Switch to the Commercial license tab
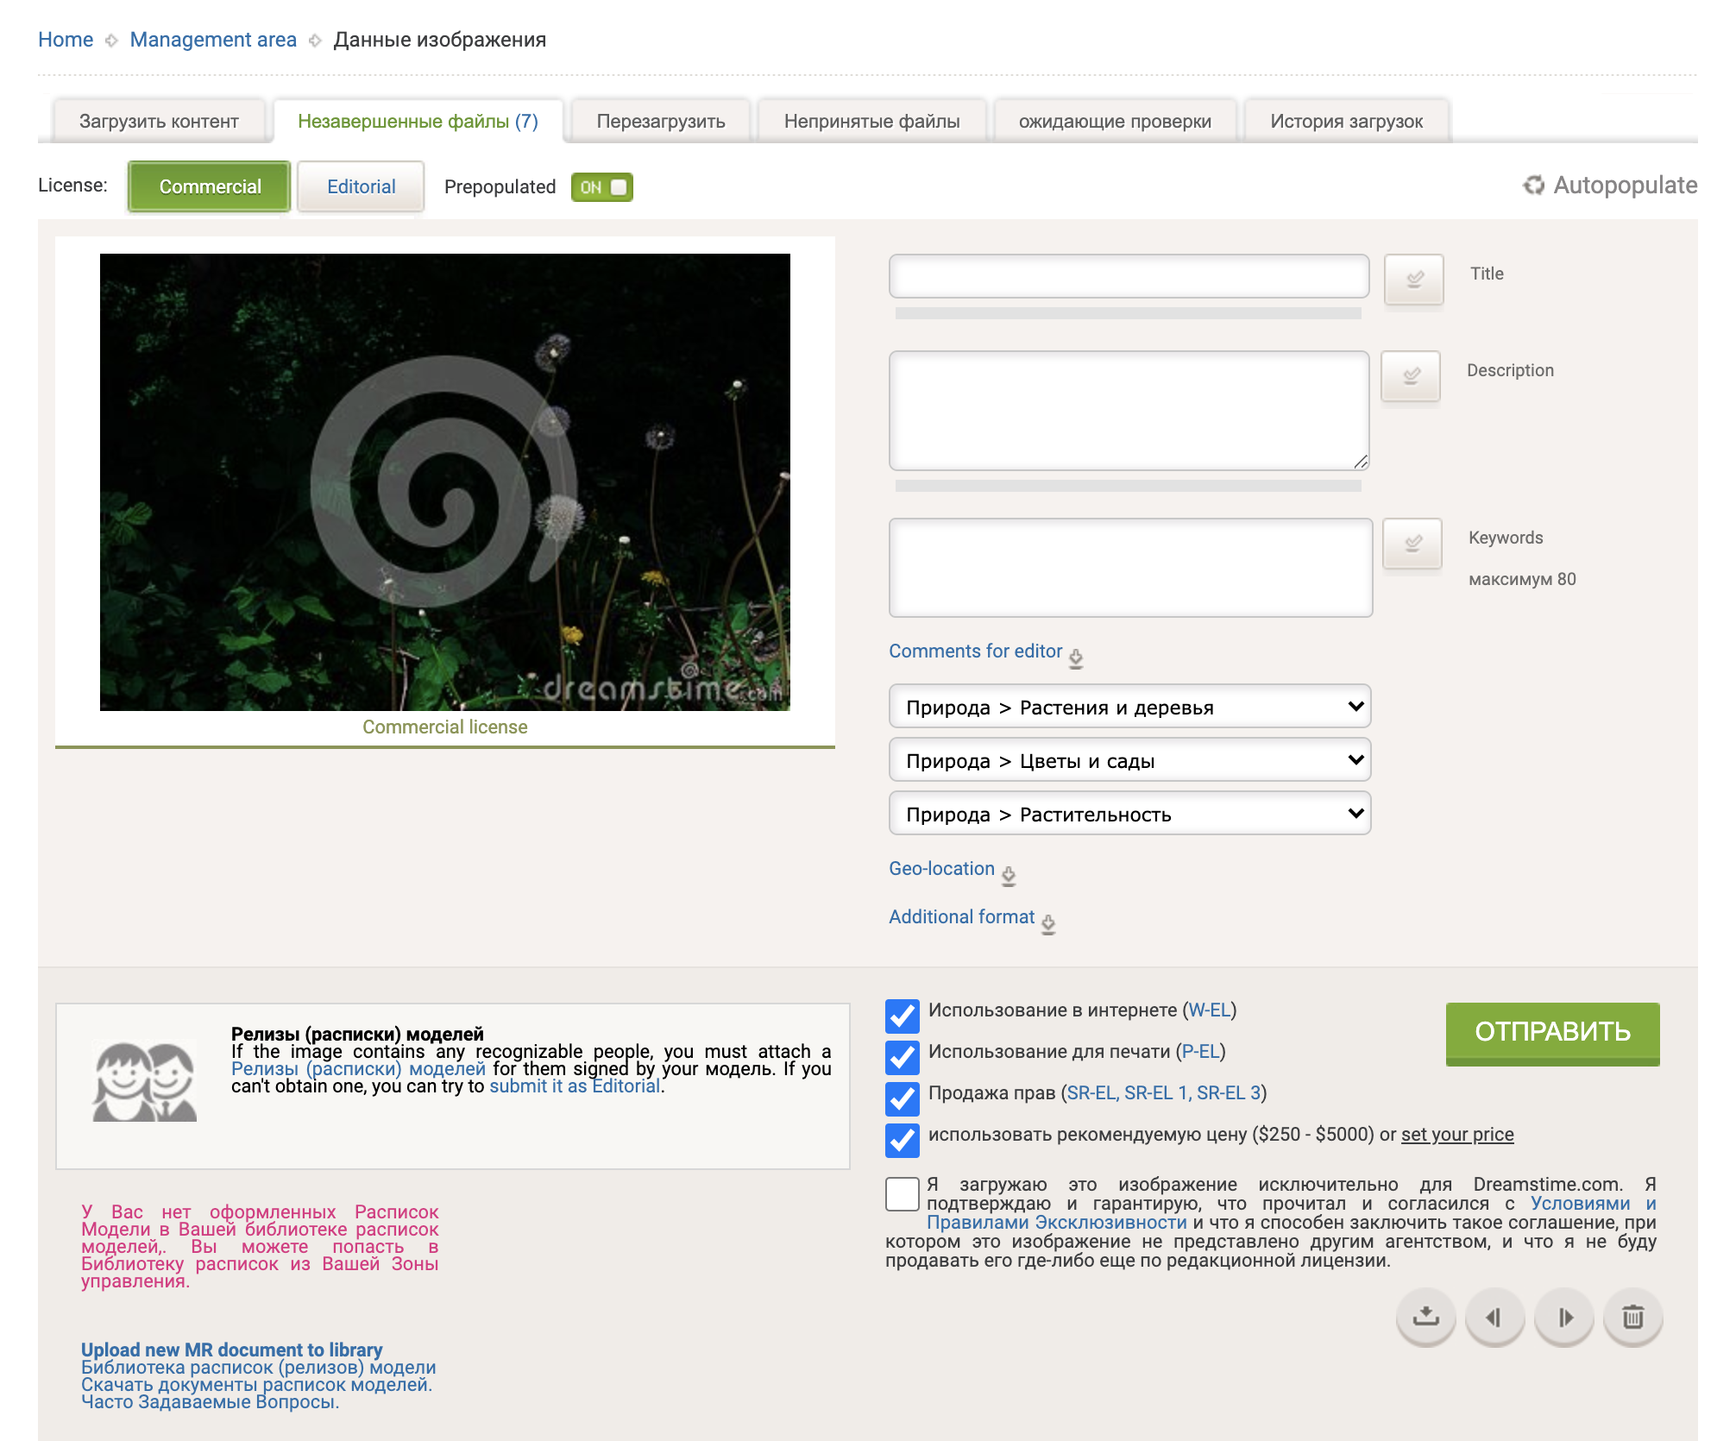This screenshot has width=1736, height=1441. coord(209,185)
